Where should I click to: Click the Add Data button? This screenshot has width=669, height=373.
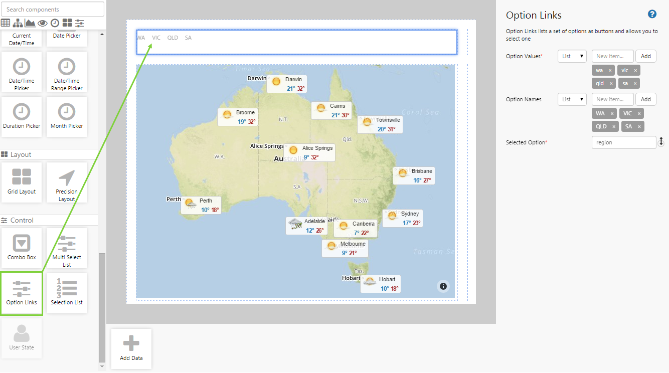point(131,348)
